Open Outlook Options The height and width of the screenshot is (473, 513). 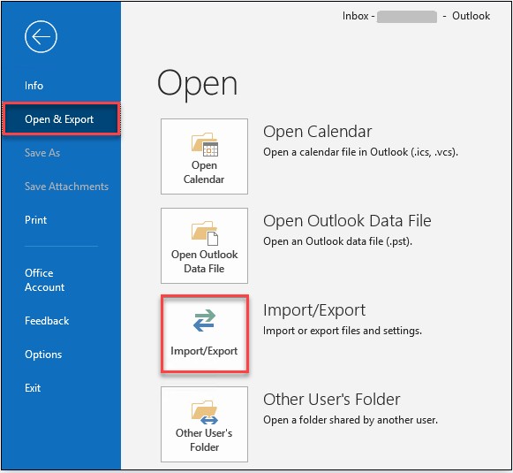[x=43, y=355]
